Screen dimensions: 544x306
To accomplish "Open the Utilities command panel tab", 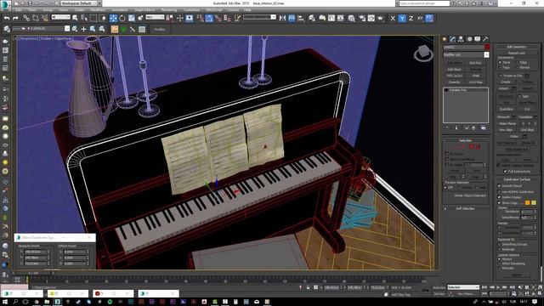I will pyautogui.click(x=485, y=39).
